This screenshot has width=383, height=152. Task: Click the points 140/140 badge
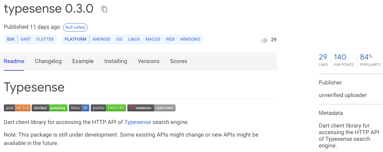coord(108,108)
